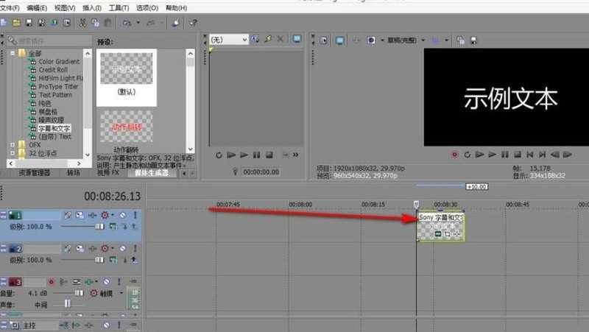Arm audio track 3 for recording
The width and height of the screenshot is (589, 332).
click(52, 281)
